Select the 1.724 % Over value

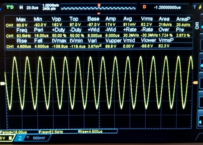pos(166,35)
